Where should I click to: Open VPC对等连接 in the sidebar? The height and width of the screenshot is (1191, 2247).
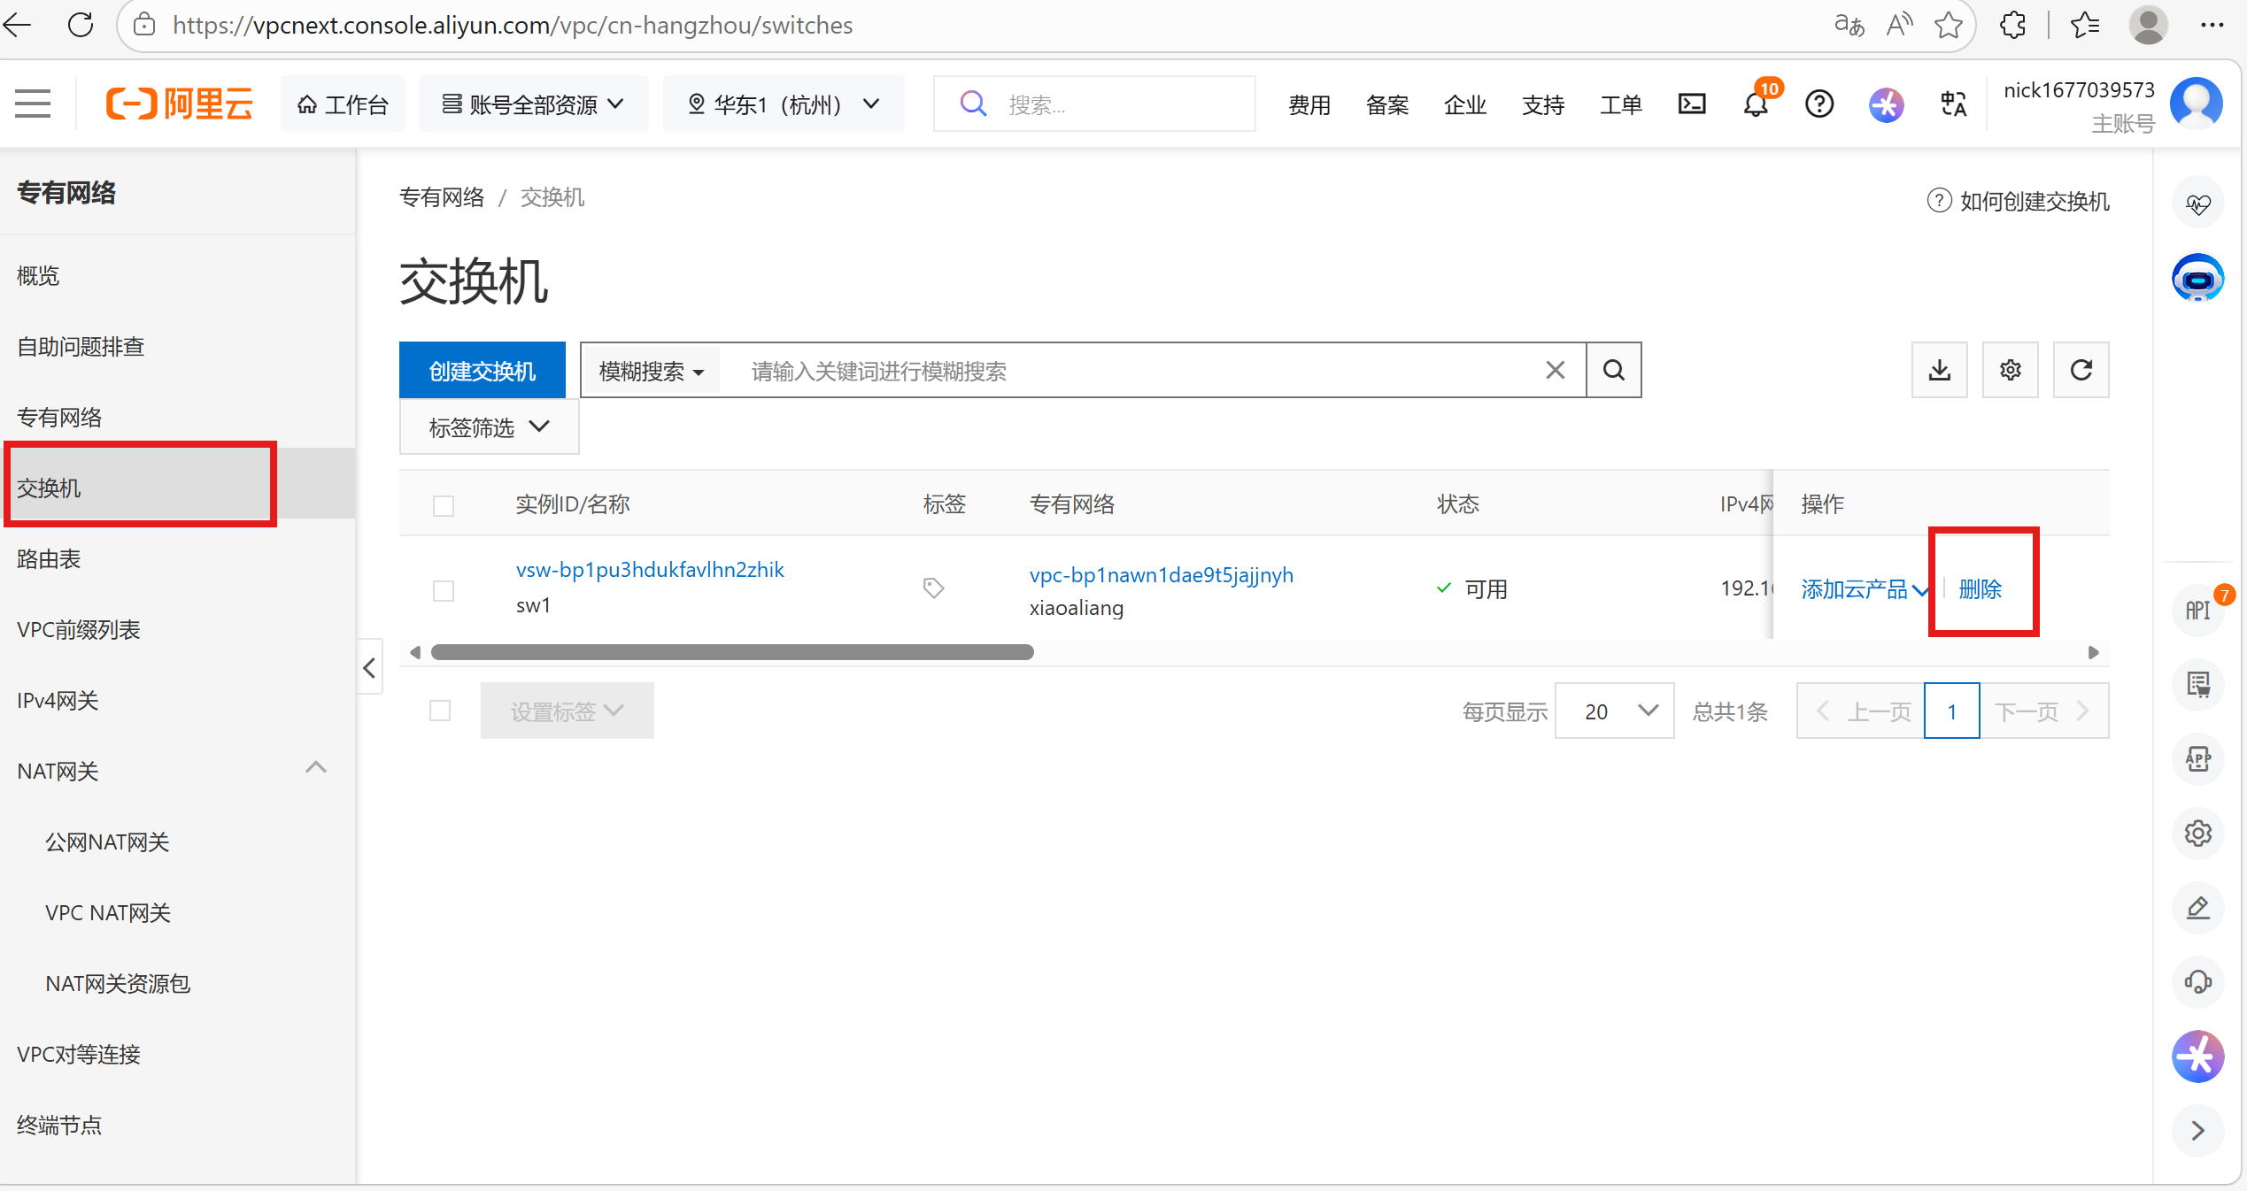79,1054
